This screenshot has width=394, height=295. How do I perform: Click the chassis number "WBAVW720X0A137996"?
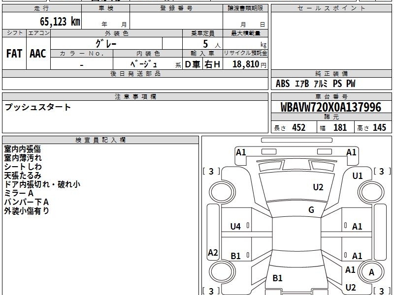coord(330,107)
